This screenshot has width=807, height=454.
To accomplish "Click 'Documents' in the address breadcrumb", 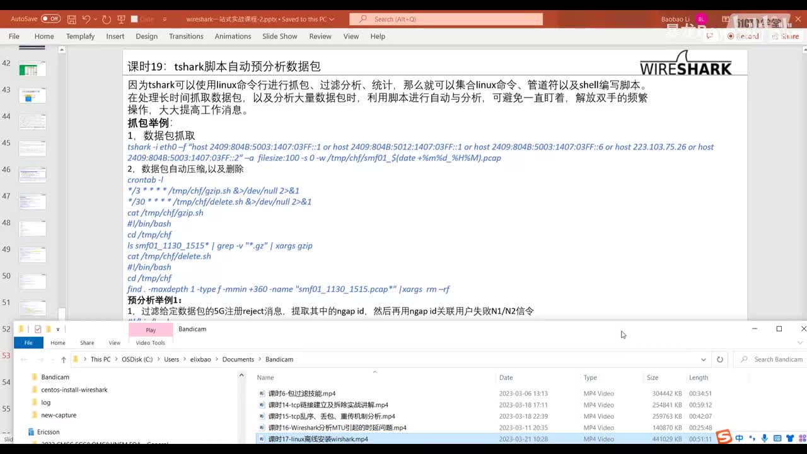I will click(x=238, y=359).
